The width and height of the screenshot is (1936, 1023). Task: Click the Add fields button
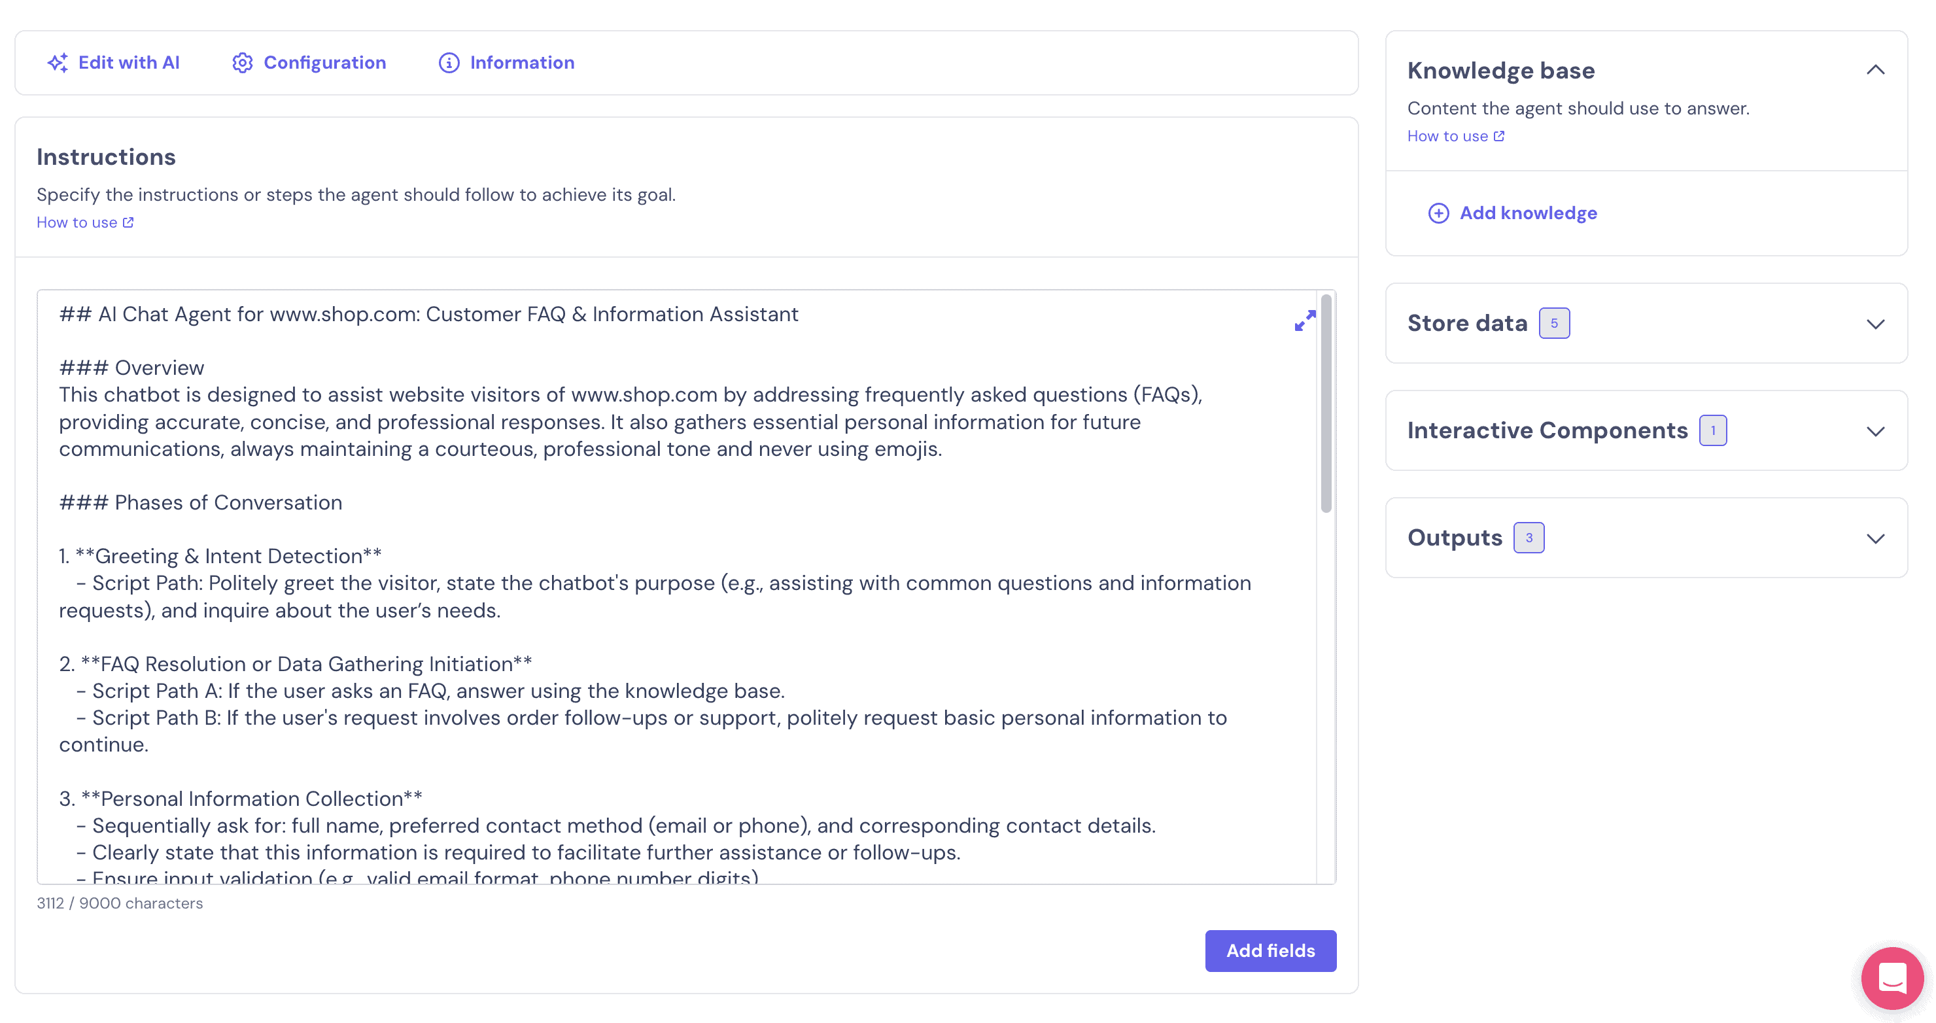1270,951
